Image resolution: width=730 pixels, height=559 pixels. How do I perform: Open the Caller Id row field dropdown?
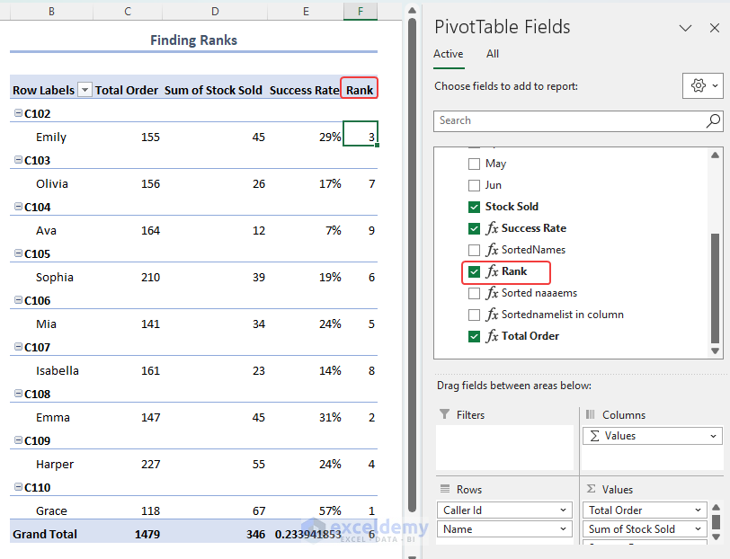[x=563, y=510]
